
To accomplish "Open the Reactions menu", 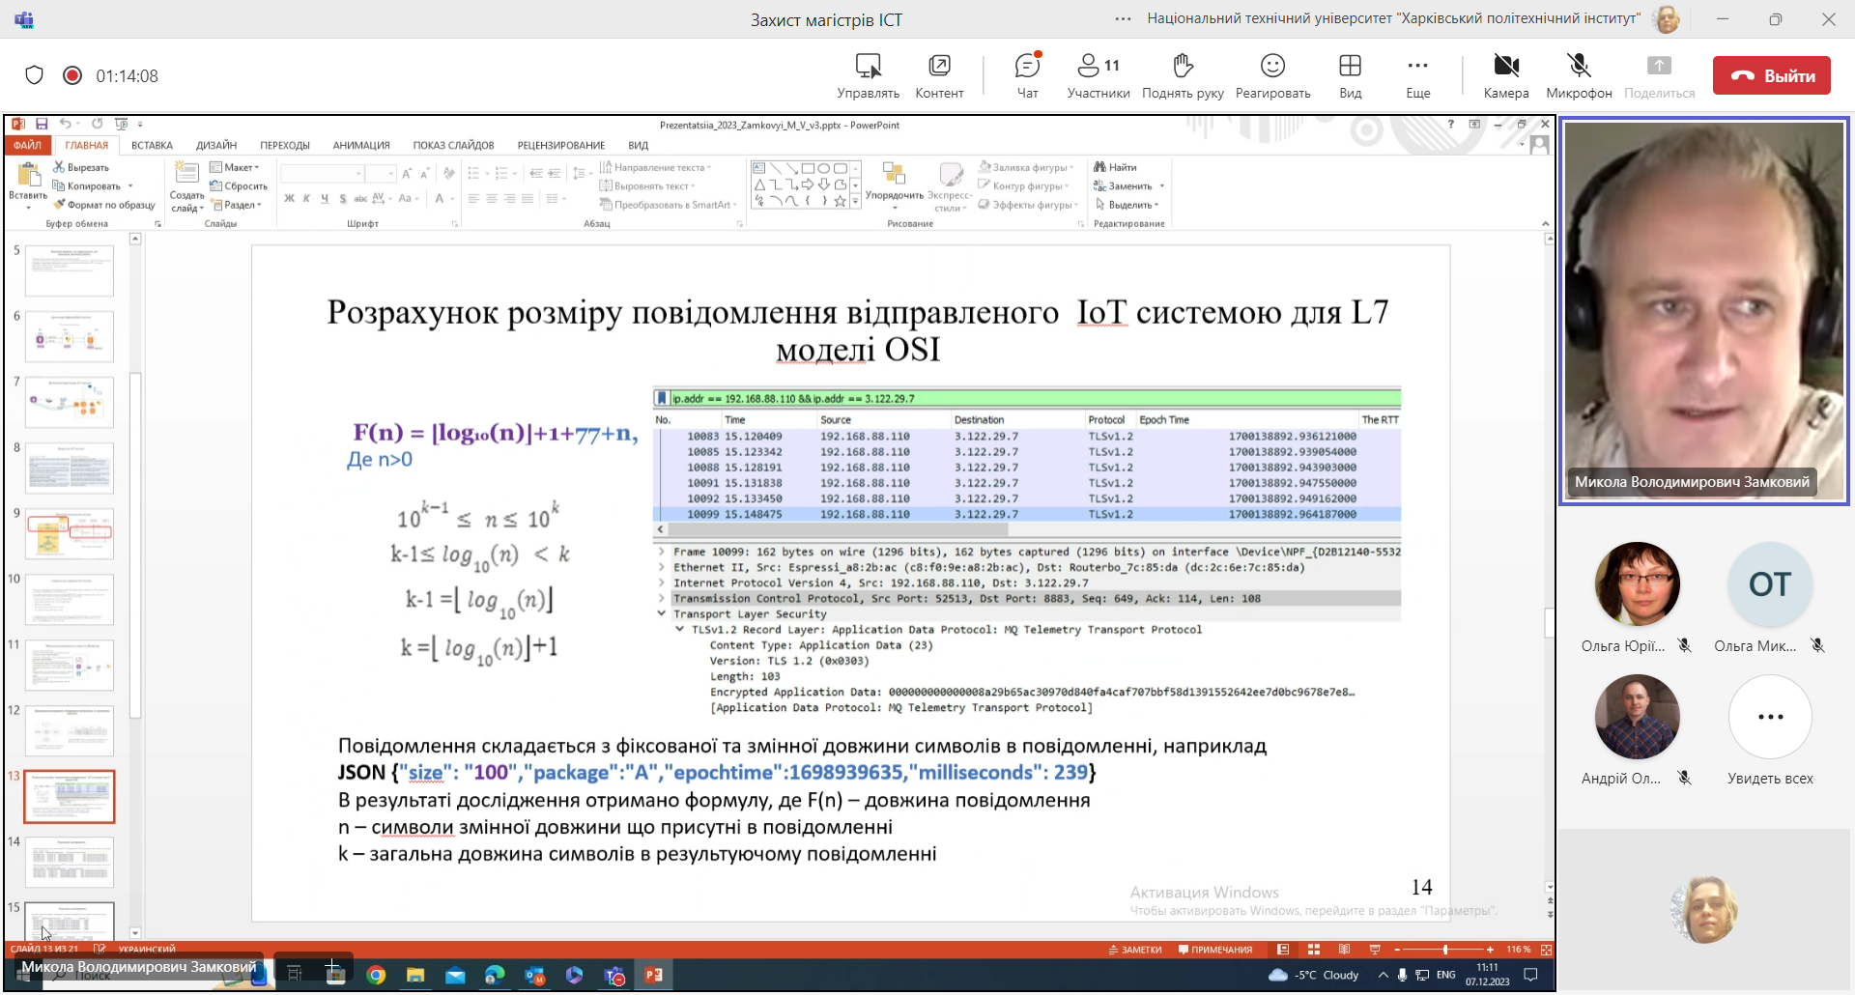I will tap(1272, 75).
